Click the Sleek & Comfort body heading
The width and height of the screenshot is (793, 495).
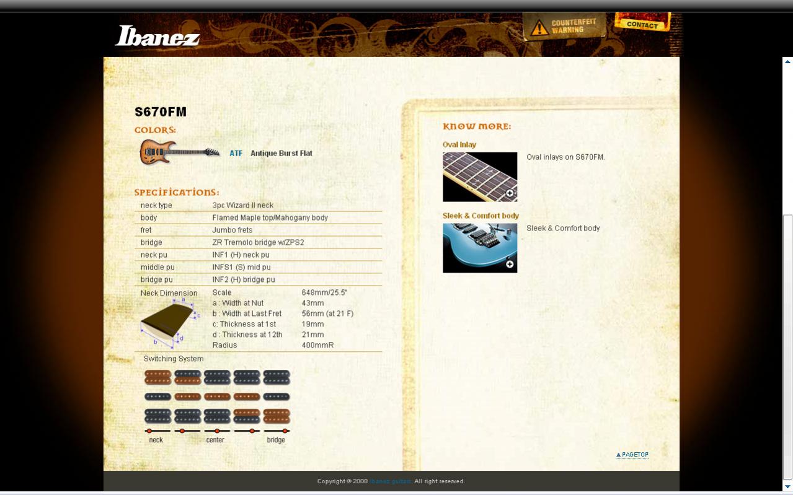[x=481, y=216]
